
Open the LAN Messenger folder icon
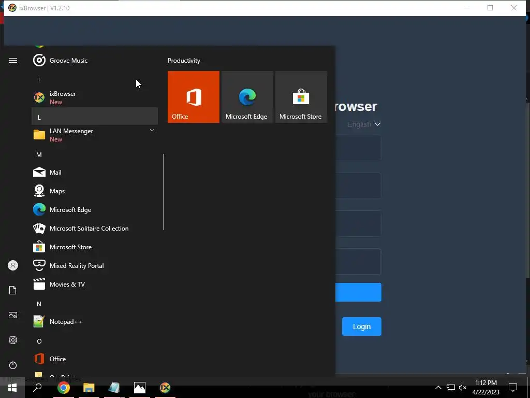tap(39, 135)
